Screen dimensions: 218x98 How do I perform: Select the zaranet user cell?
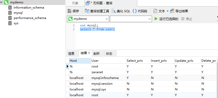pos(108,72)
